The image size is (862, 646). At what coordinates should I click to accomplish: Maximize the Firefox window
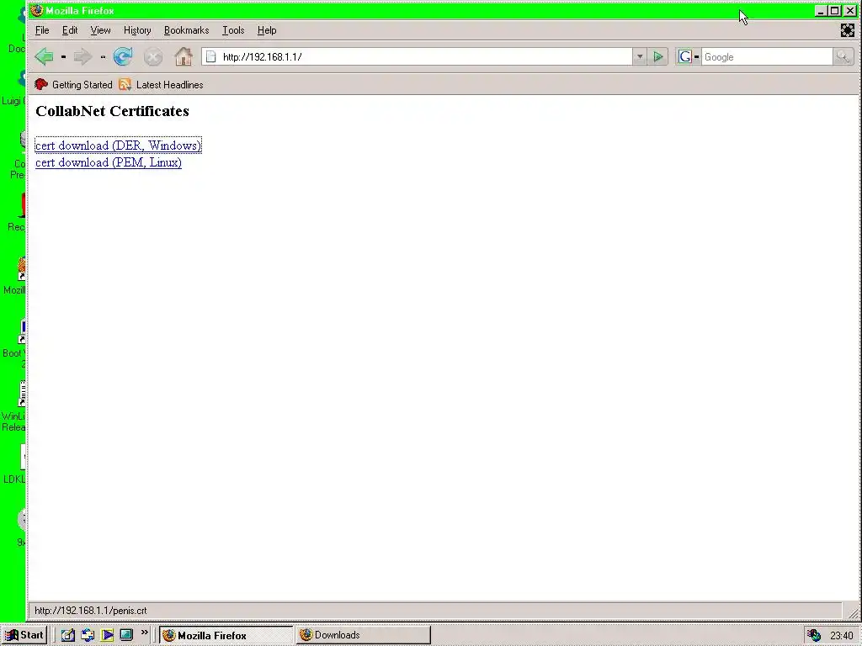pyautogui.click(x=835, y=10)
